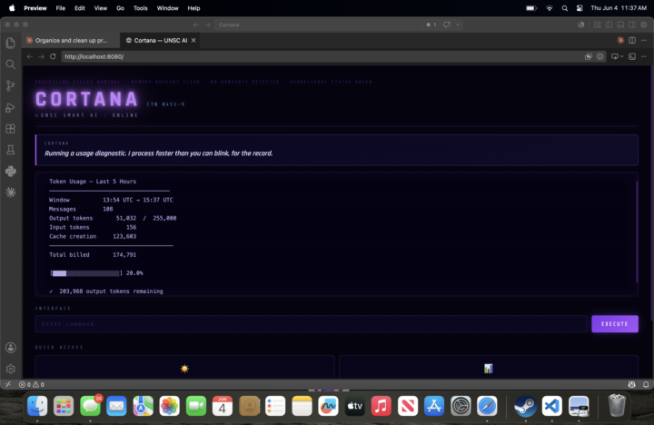Viewport: 654px width, 425px height.
Task: Open the Help menu in the menu bar
Action: tap(193, 8)
